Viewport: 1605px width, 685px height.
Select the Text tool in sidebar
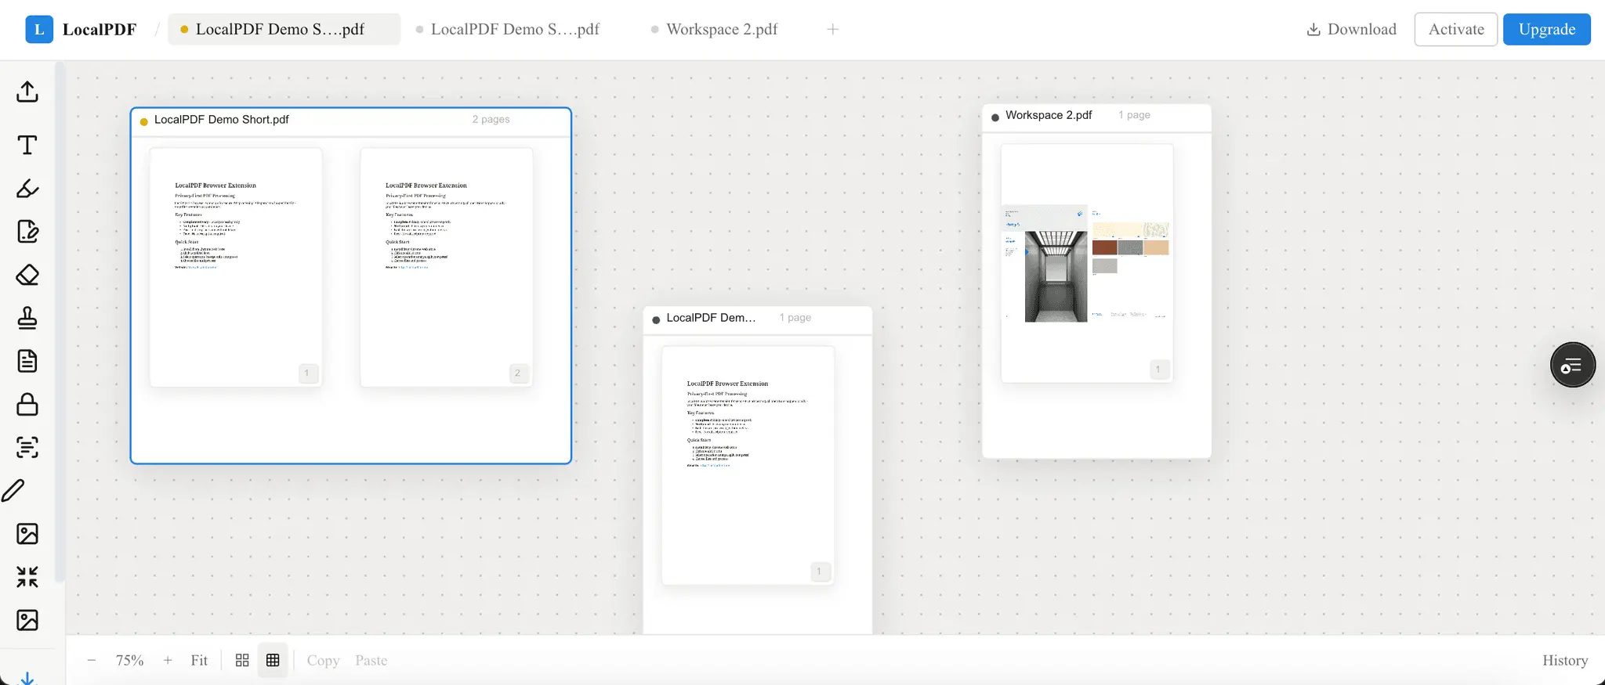click(27, 145)
